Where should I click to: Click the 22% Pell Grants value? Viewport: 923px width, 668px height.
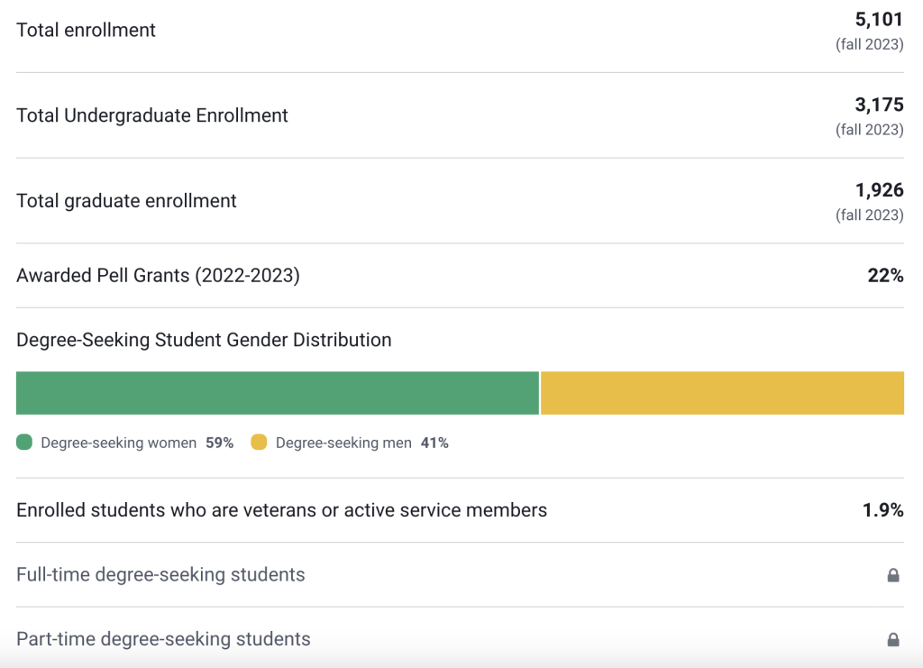tap(885, 276)
